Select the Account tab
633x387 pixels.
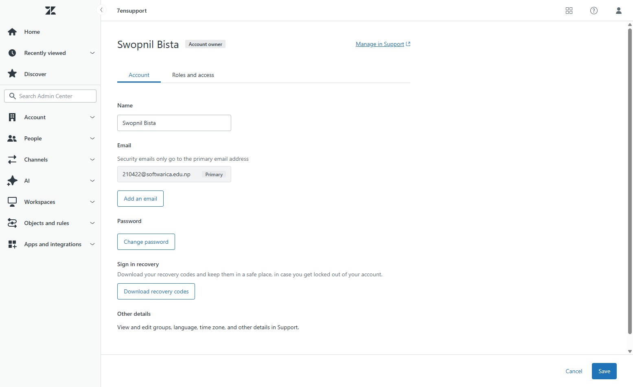click(x=139, y=75)
